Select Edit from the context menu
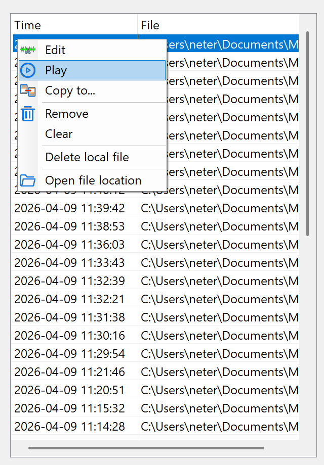The image size is (324, 465). (56, 50)
